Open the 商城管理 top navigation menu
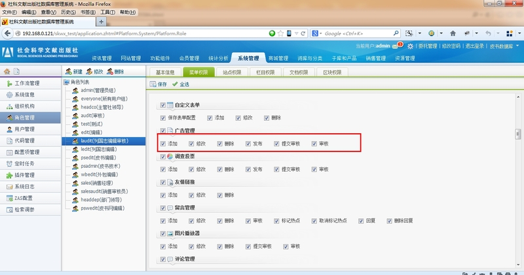Image resolution: width=524 pixels, height=275 pixels. tap(278, 58)
